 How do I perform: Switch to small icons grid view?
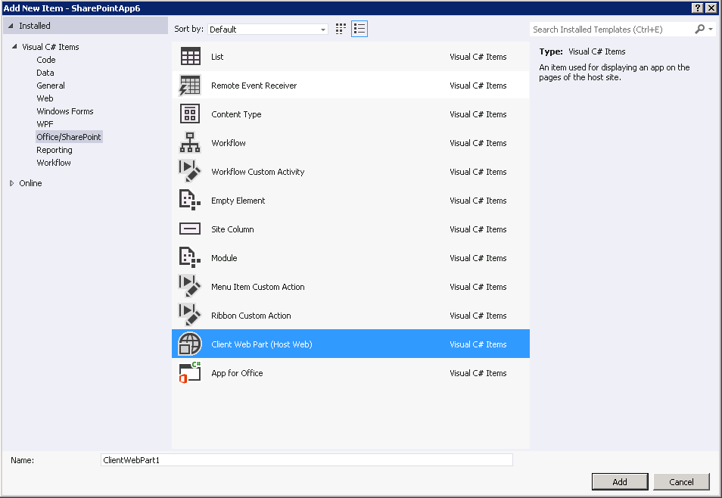[341, 29]
